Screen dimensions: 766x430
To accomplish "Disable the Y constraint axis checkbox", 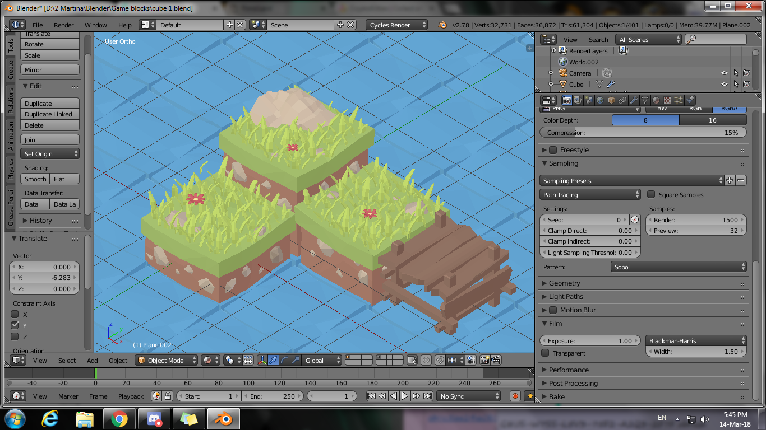I will (15, 325).
